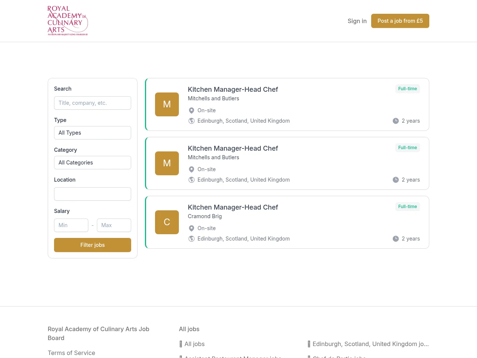Screen dimensions: 477x358
Task: Open second Mitchells and Butlers job title
Action: pos(233,148)
